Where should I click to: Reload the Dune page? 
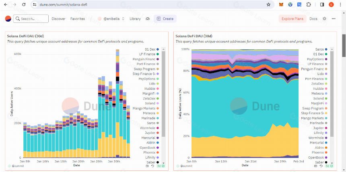pos(24,4)
